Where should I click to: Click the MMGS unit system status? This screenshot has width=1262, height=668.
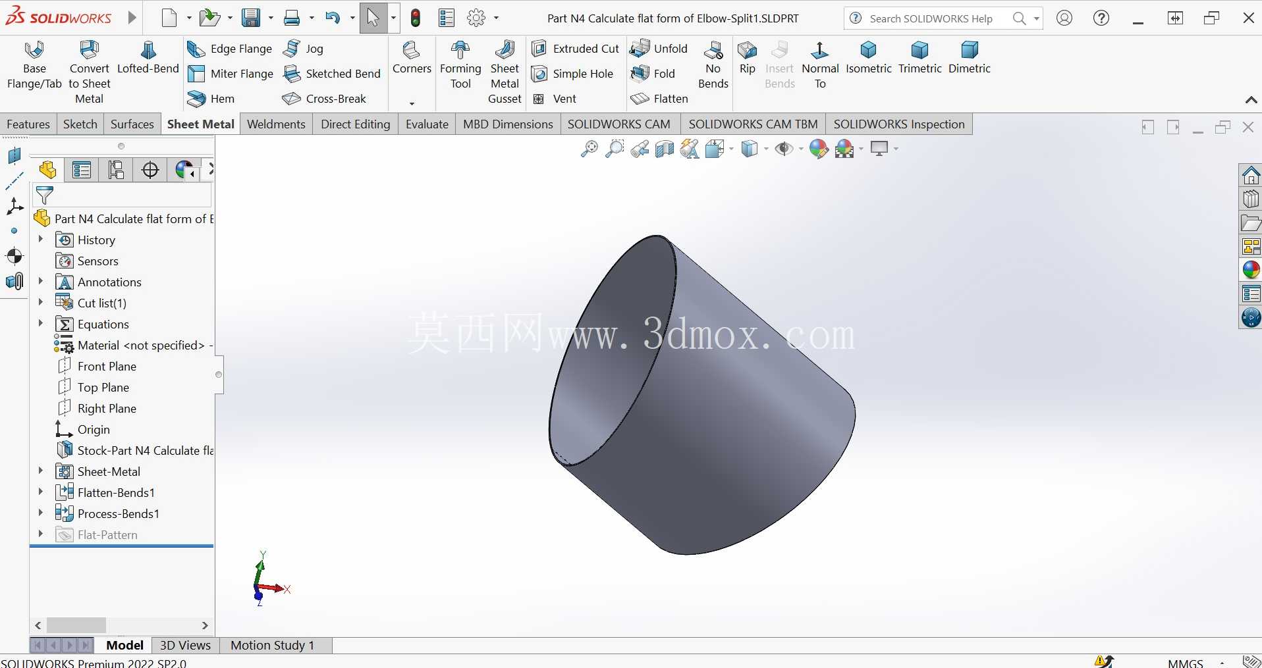point(1186,663)
